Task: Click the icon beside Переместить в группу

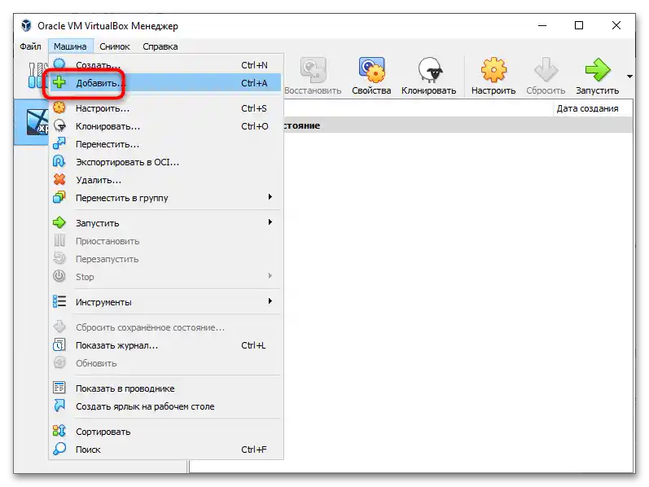Action: point(59,197)
